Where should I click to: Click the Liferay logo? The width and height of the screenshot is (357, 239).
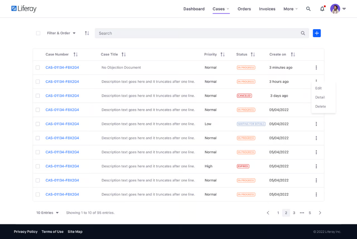tap(24, 9)
